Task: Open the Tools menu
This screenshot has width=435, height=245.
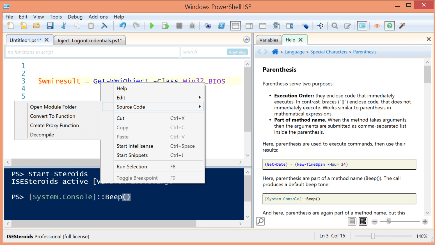Action: click(x=56, y=17)
